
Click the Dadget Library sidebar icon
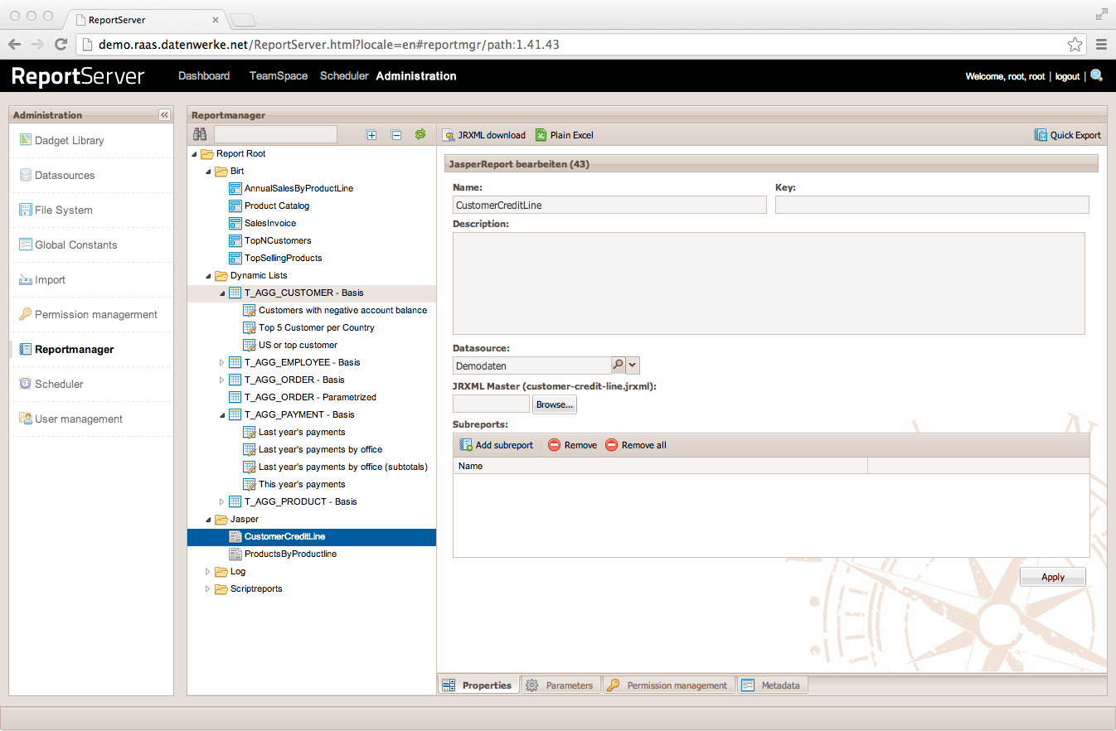point(26,140)
